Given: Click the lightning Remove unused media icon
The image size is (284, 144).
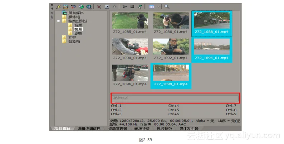Looking at the screenshot, I should coord(58,7).
